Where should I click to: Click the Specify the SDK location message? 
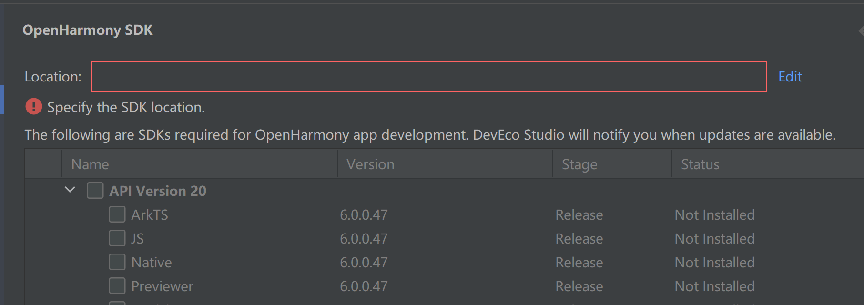(x=126, y=107)
